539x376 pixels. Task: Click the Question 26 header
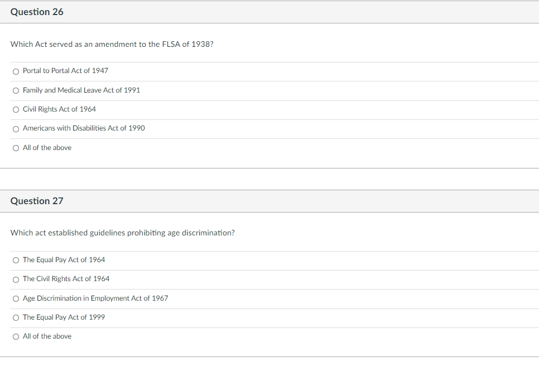pyautogui.click(x=37, y=11)
